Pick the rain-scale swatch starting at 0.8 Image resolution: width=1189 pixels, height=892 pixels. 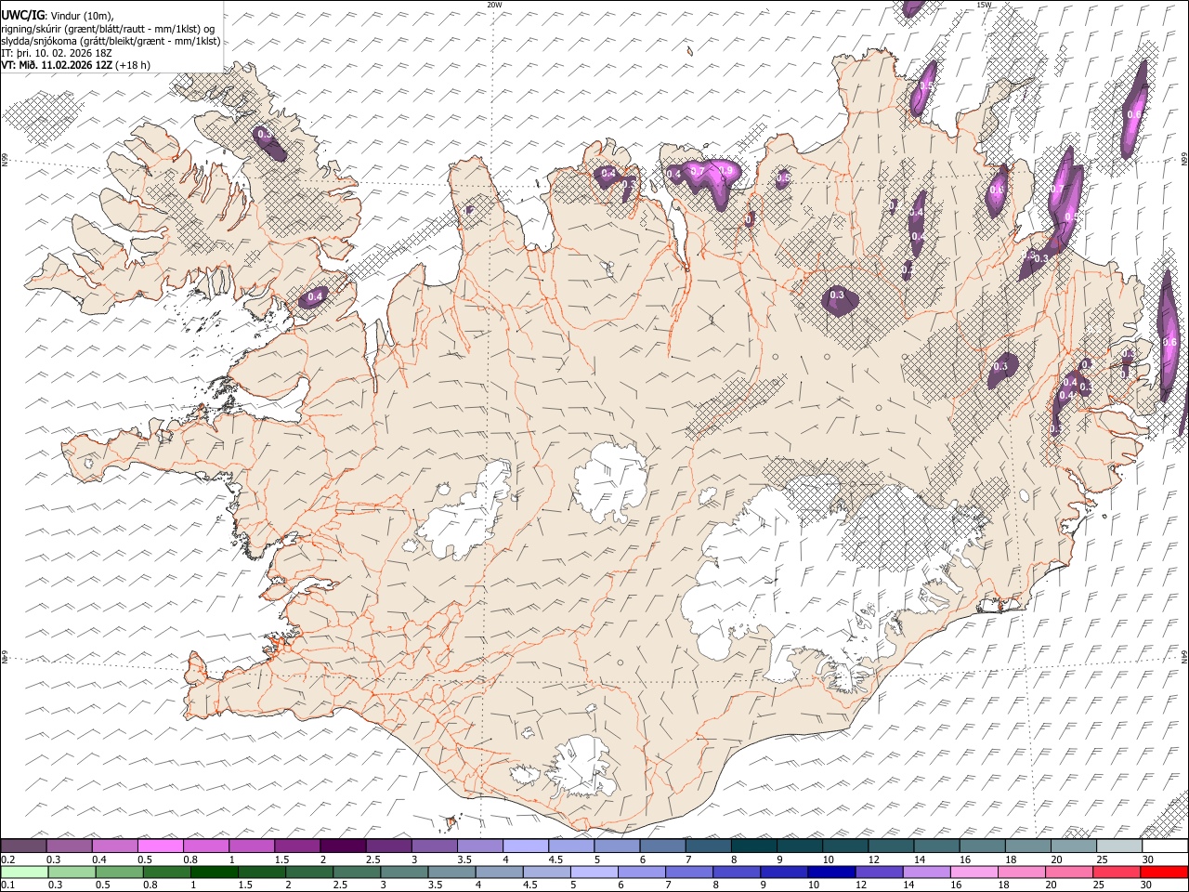(x=166, y=872)
